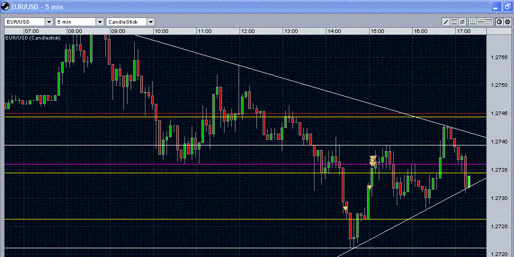Choose line style with solid top line
Viewport: 514px width, 257px height.
tap(489, 22)
